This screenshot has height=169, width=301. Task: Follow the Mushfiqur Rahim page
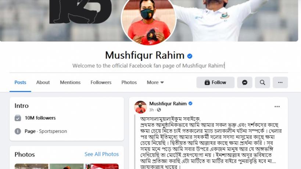coord(215,82)
